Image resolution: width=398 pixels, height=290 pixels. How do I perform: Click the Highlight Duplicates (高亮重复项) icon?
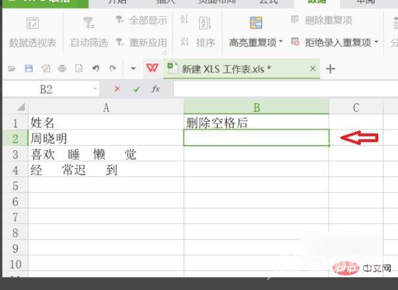point(256,24)
